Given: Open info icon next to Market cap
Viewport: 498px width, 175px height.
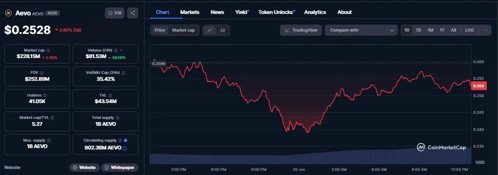Looking at the screenshot, I should point(48,50).
